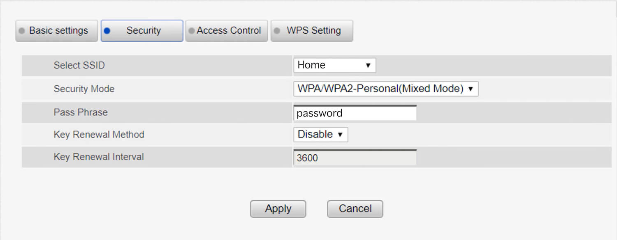This screenshot has height=240, width=617.
Task: Click the Key Renewal Interval label
Action: pyautogui.click(x=99, y=157)
